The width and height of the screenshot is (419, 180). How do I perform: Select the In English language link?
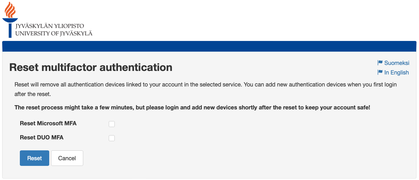point(396,72)
